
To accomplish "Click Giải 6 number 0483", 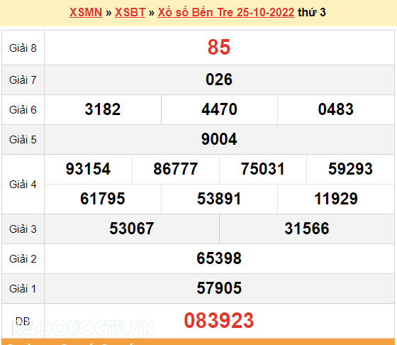I will (x=336, y=109).
